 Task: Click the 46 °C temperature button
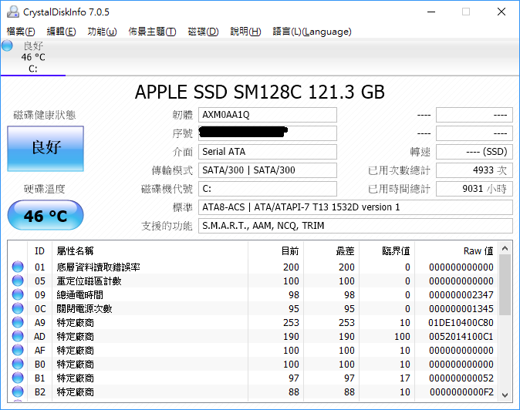tap(46, 215)
